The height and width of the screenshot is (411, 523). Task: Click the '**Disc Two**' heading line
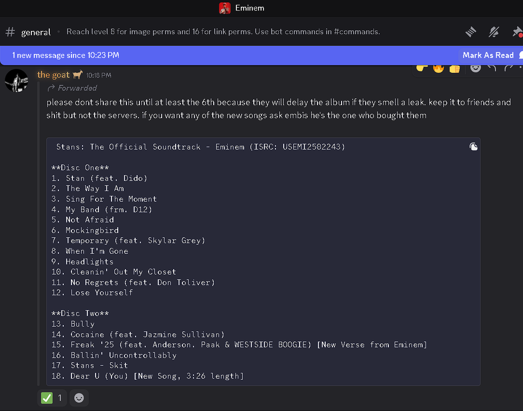80,313
